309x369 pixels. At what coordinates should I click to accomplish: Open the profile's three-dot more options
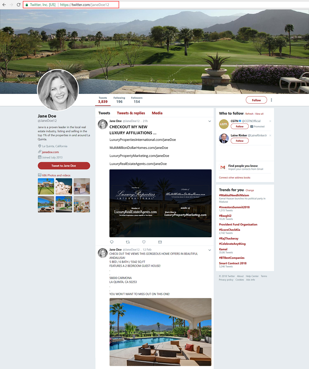click(271, 100)
